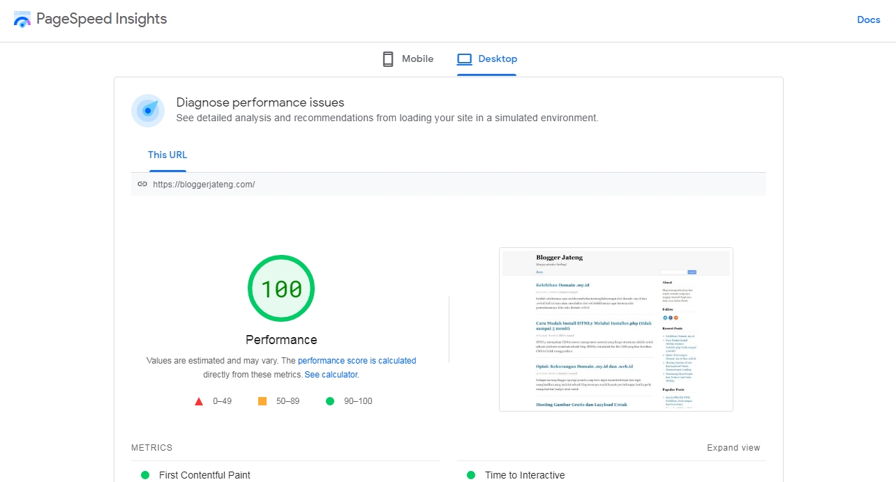This screenshot has height=482, width=896.
Task: Select the This URL tab
Action: 167,155
